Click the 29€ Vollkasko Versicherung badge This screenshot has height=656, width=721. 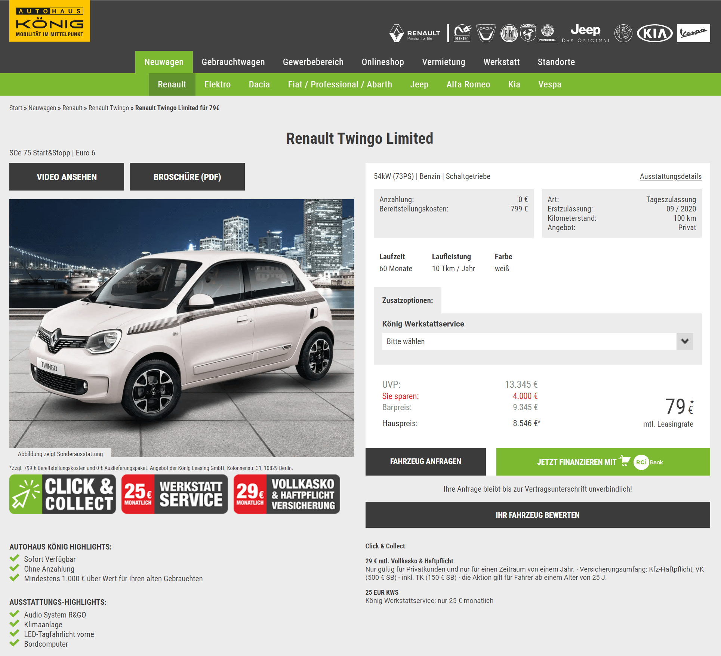point(287,494)
